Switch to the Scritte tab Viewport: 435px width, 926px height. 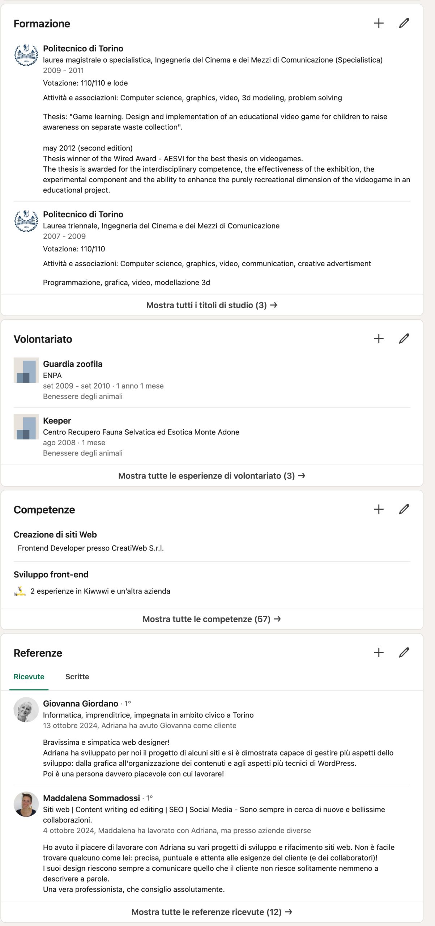(x=77, y=677)
